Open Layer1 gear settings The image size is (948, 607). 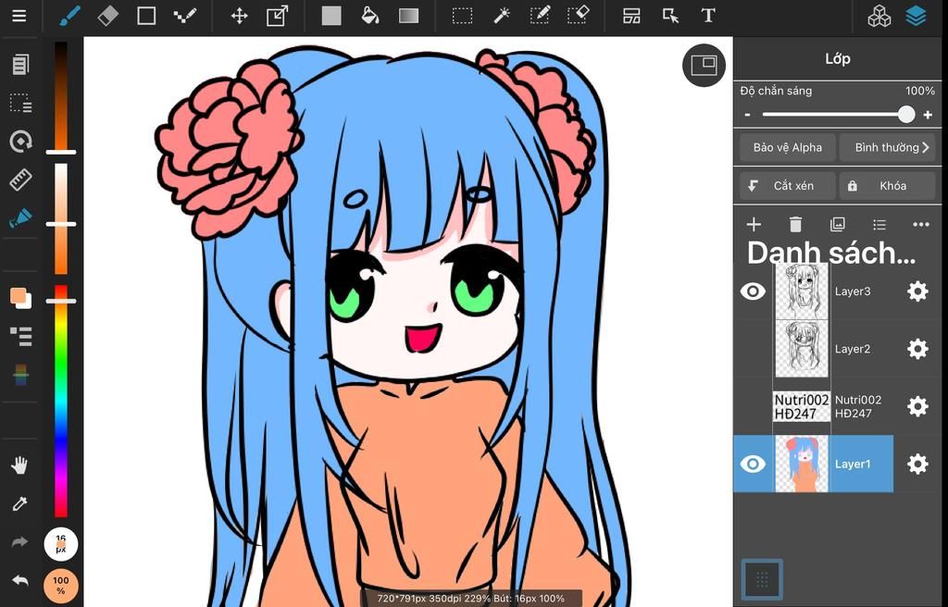(x=917, y=464)
